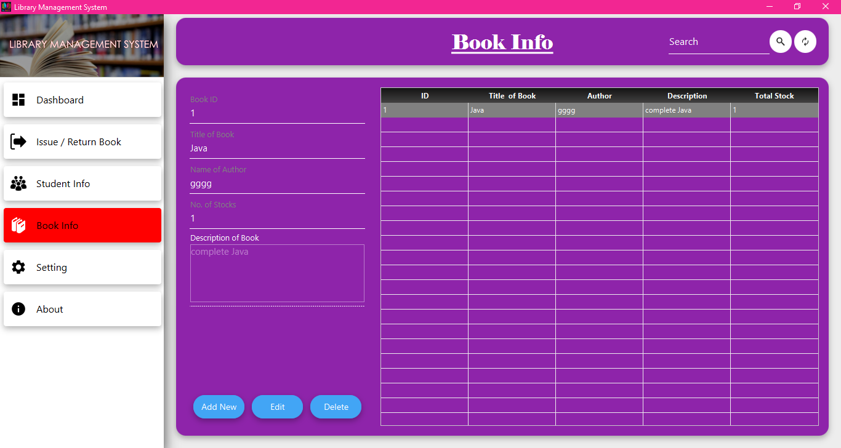Restore down the application window
Screen dimensions: 841x448
pos(797,7)
